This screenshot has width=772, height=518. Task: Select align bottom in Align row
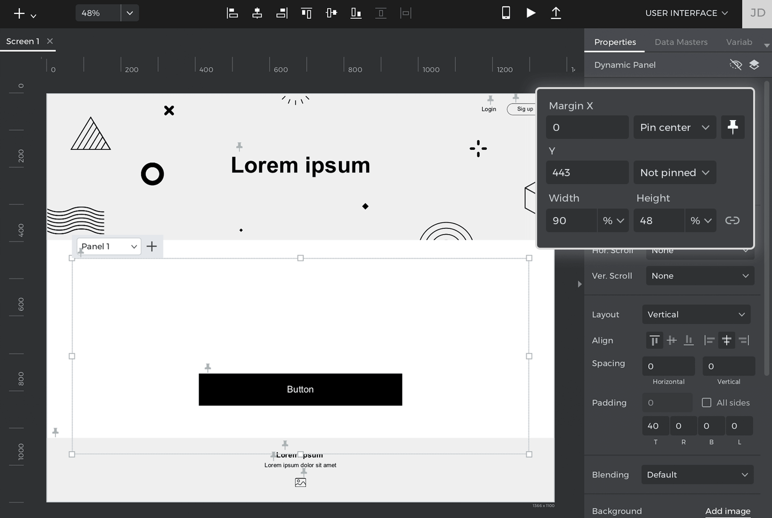pyautogui.click(x=689, y=340)
